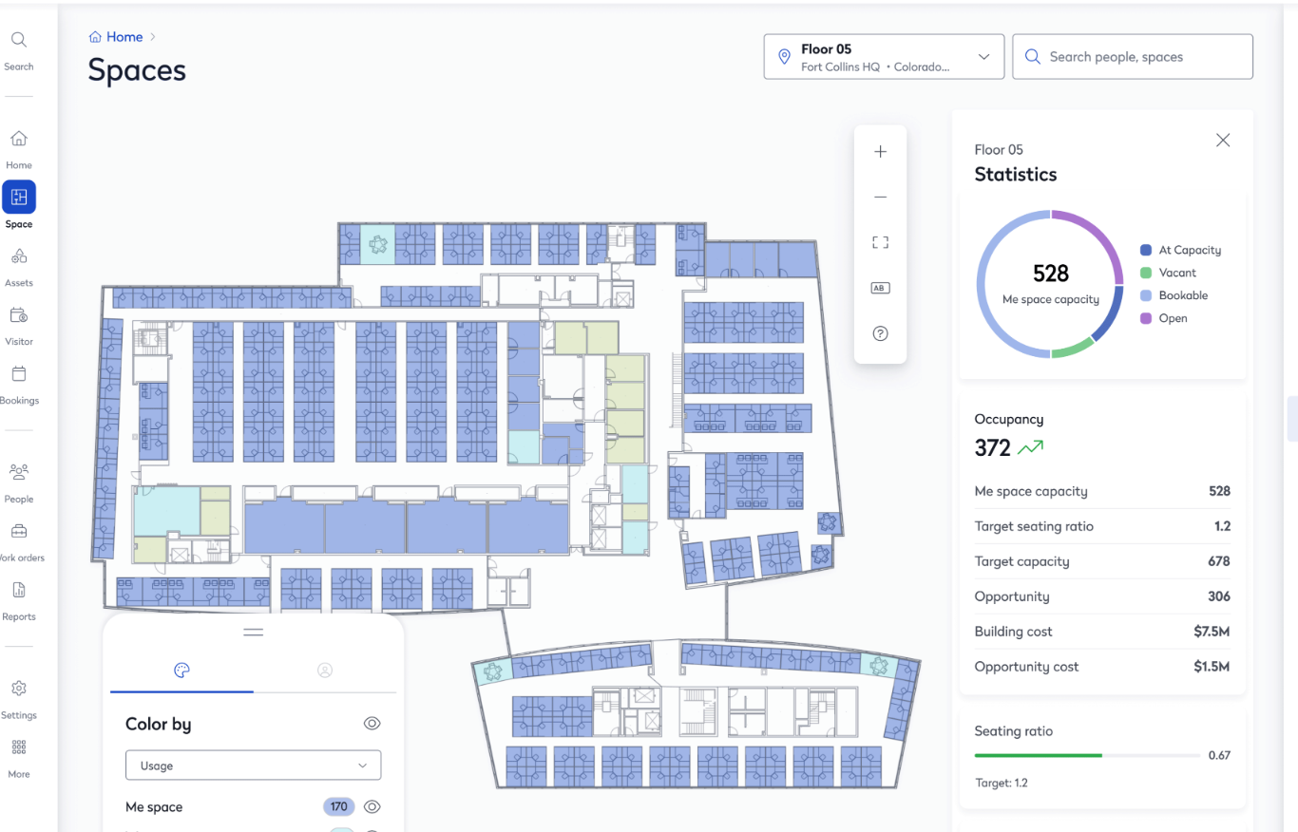Select the color palette tab
The width and height of the screenshot is (1298, 832).
pos(181,671)
